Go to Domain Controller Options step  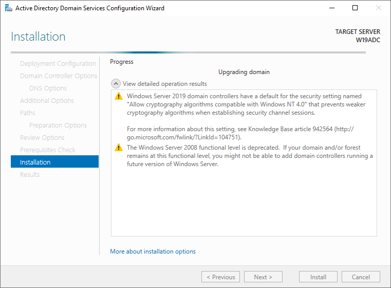click(59, 76)
